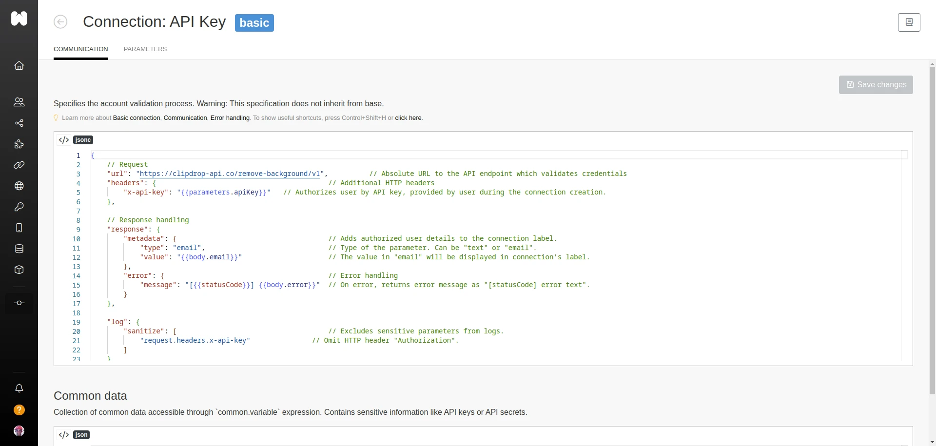Screen dimensions: 936x446
Task: Click inside the jsonc code editor line 7
Action: tap(292, 211)
